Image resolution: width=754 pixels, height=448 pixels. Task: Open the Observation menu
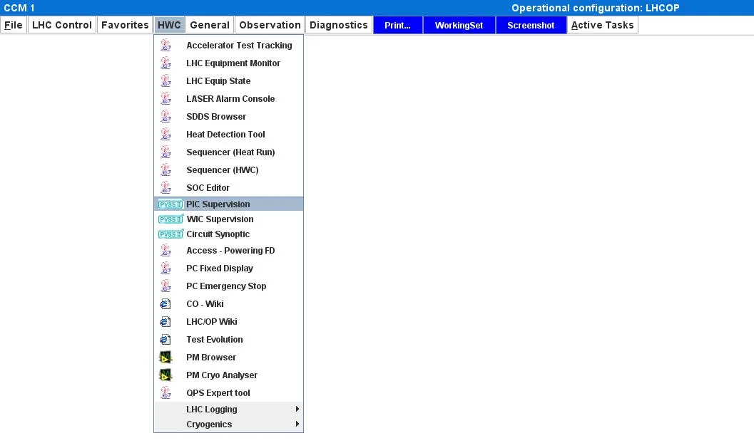(x=270, y=25)
